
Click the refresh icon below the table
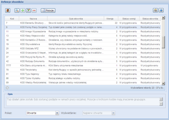(7, 88)
